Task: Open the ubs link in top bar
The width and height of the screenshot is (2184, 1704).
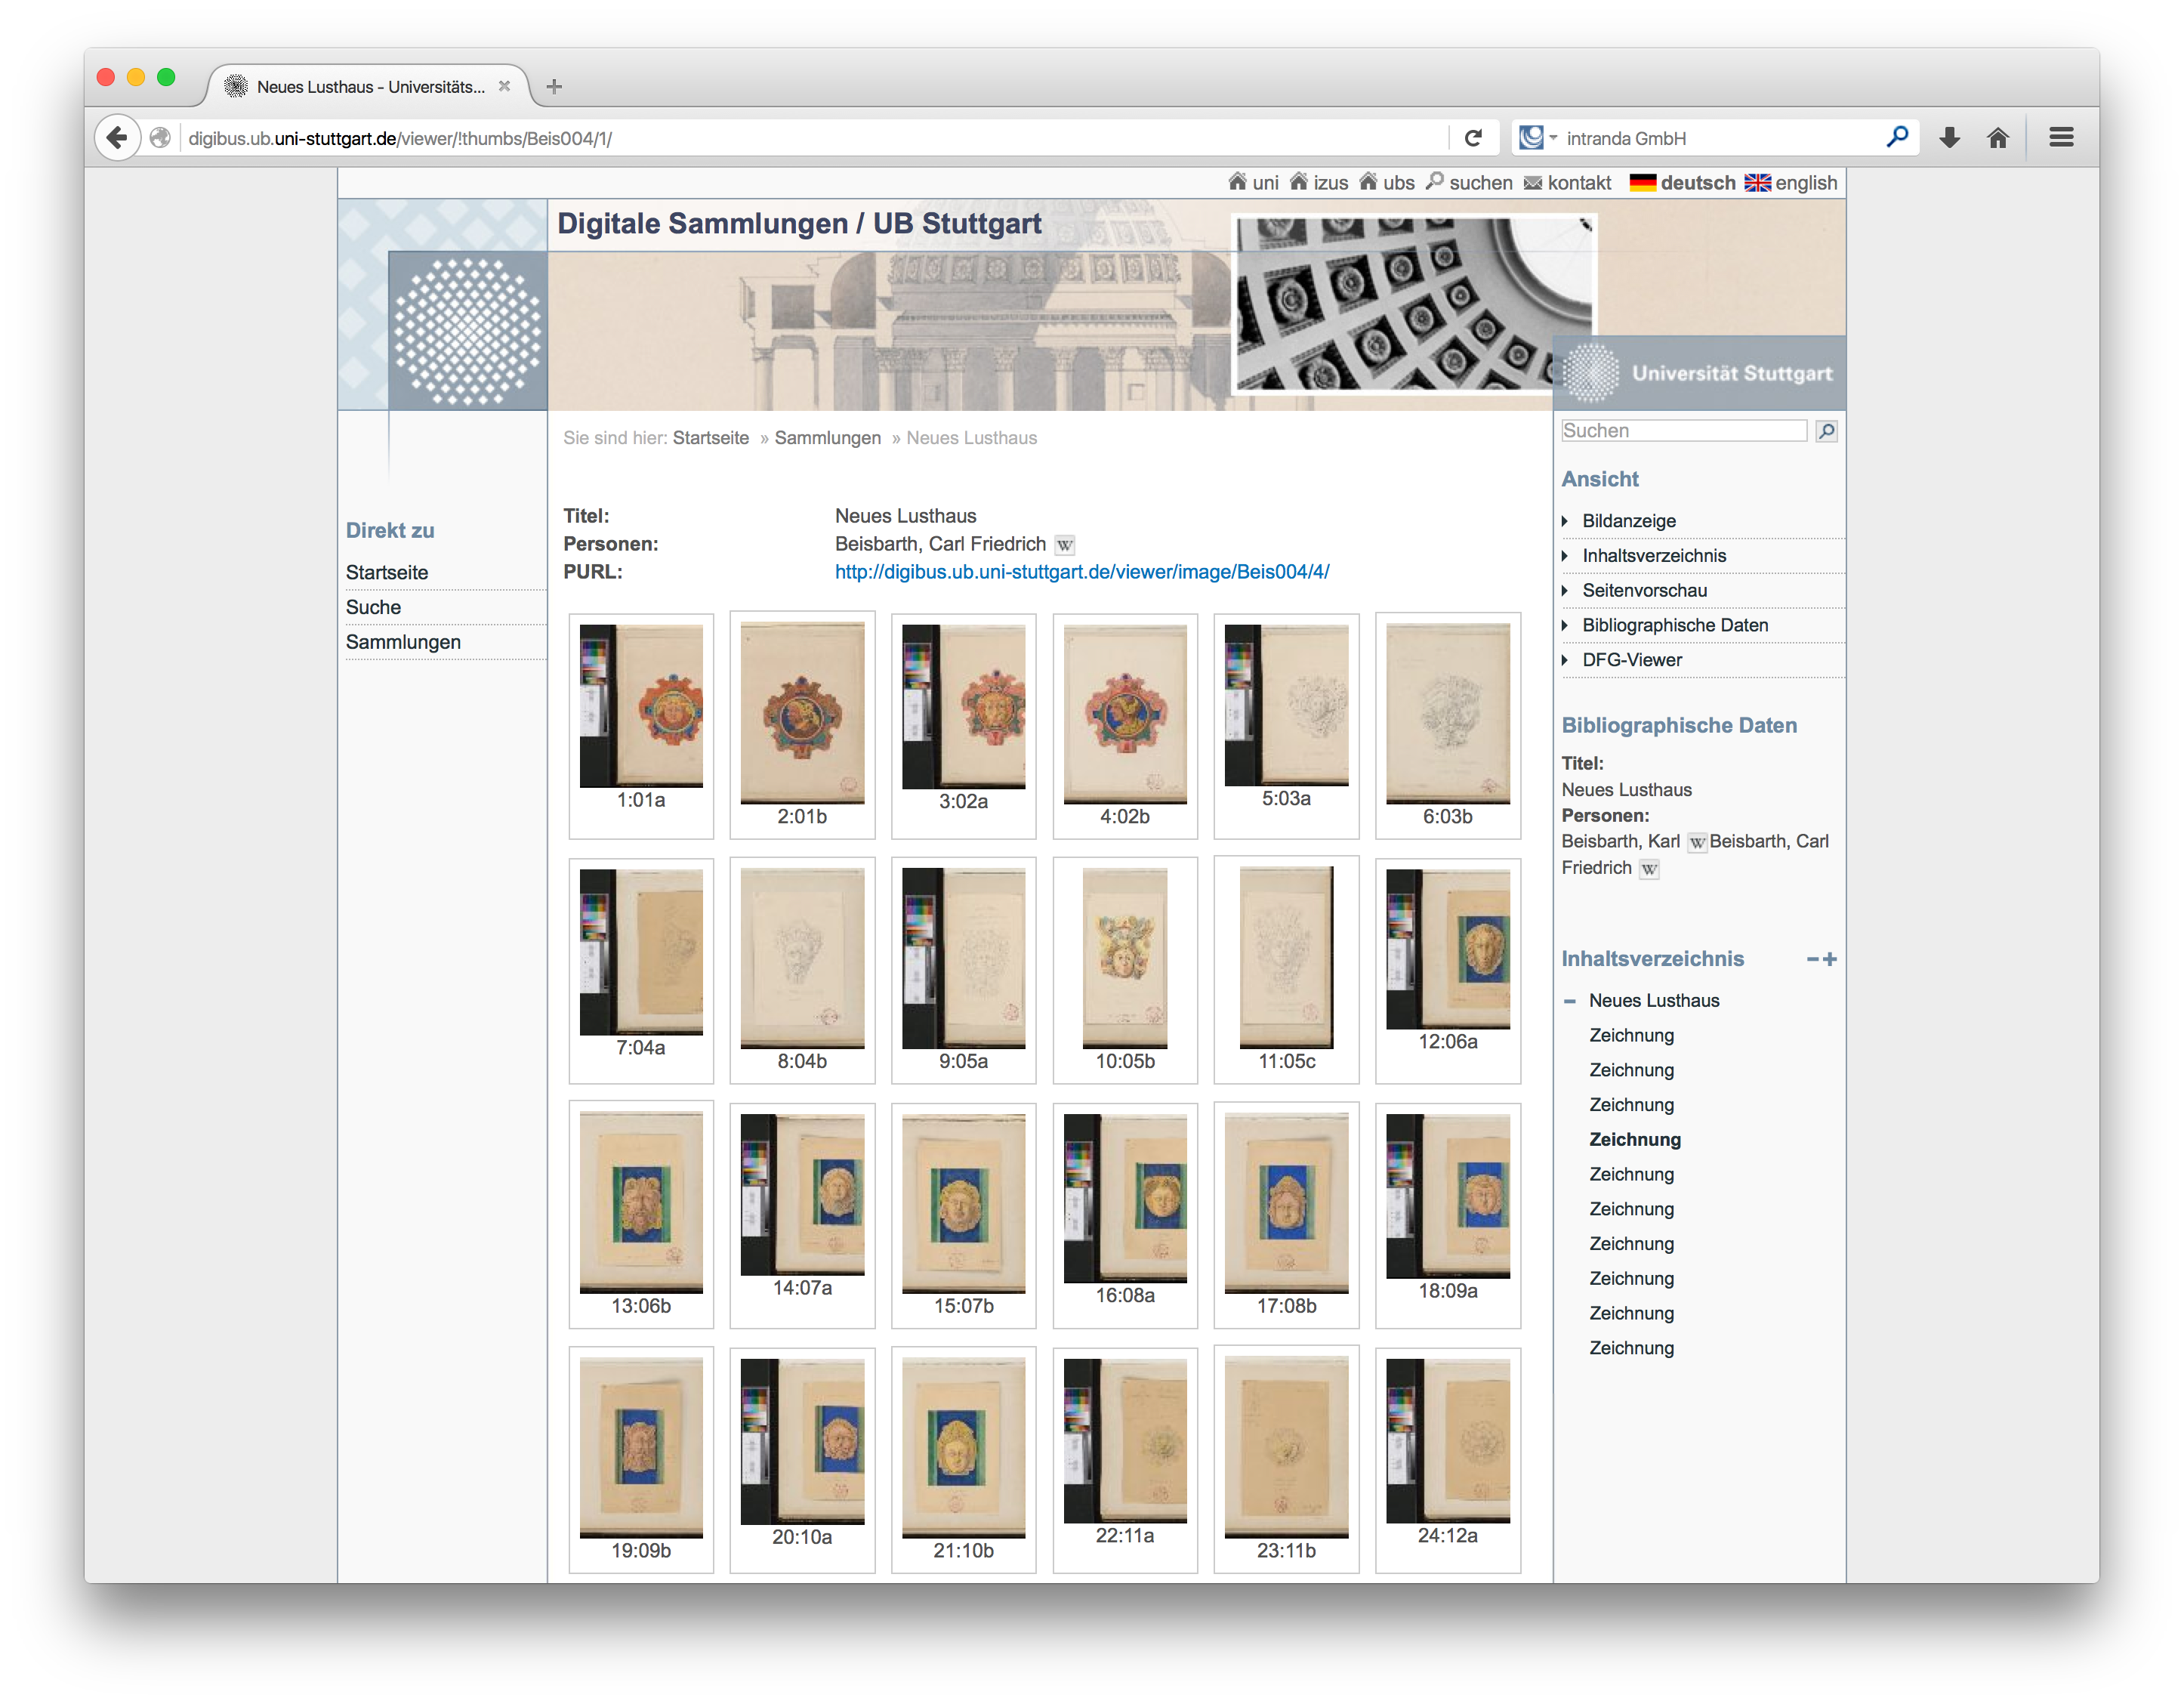Action: click(x=1387, y=182)
